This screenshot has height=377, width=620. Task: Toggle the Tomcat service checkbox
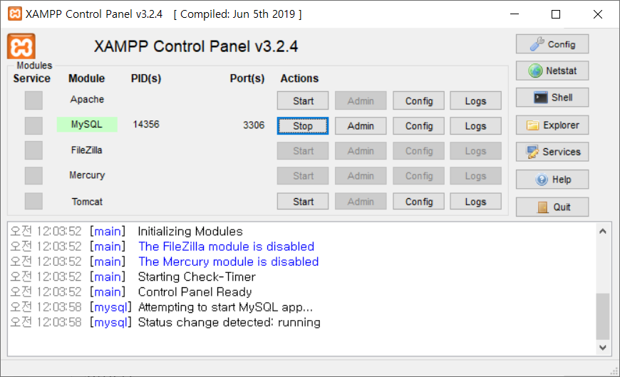pos(33,201)
